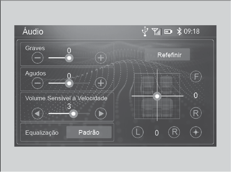The height and width of the screenshot is (172, 231).
Task: Tap the signal strength antenna icon
Action: point(156,32)
